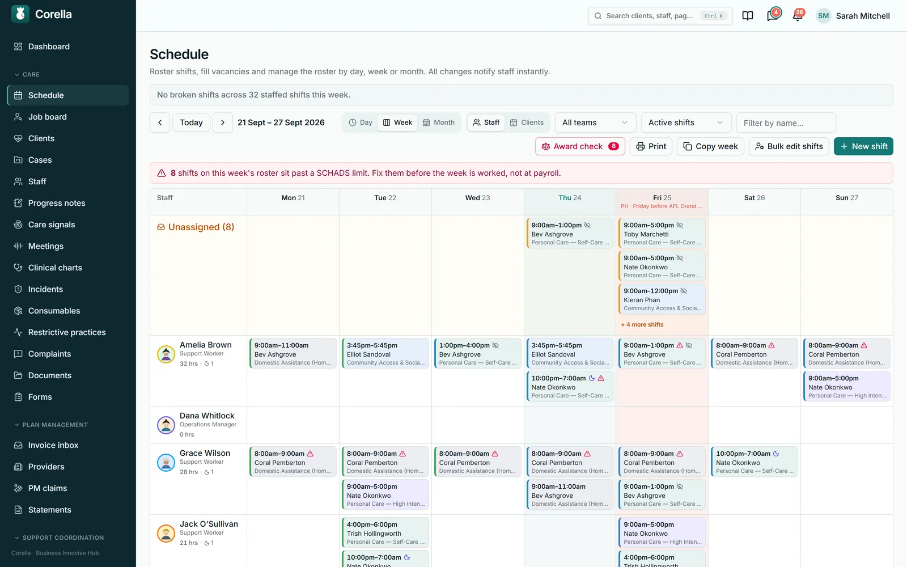Open Clinical charts in sidebar

click(x=68, y=268)
